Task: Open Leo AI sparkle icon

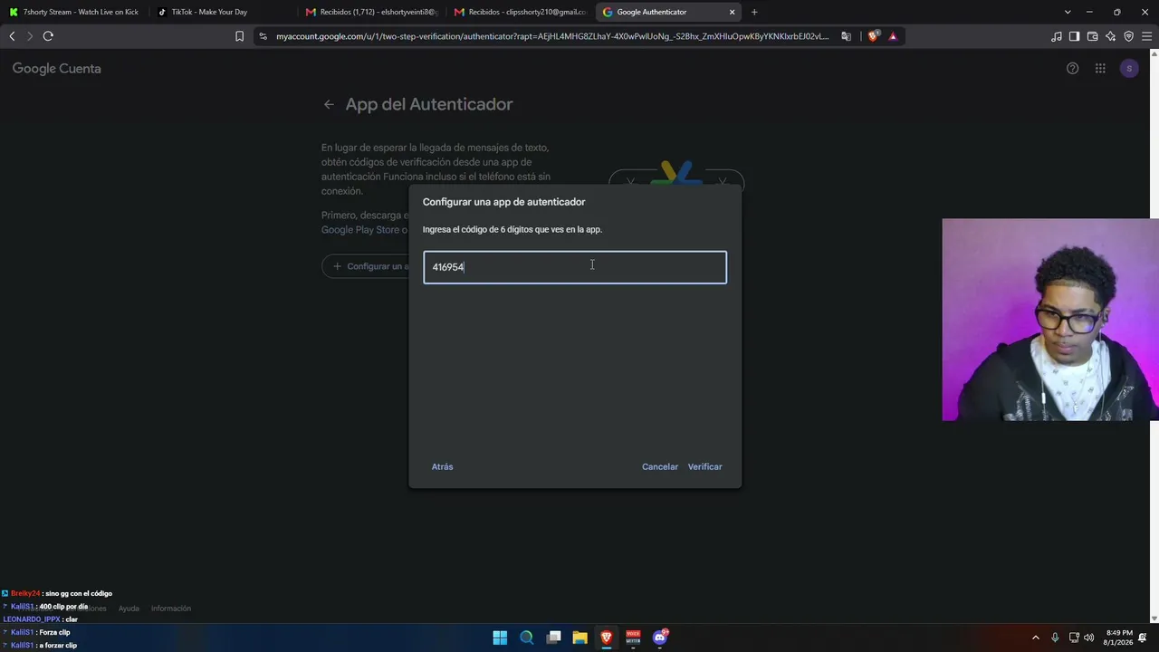Action: [x=1110, y=36]
